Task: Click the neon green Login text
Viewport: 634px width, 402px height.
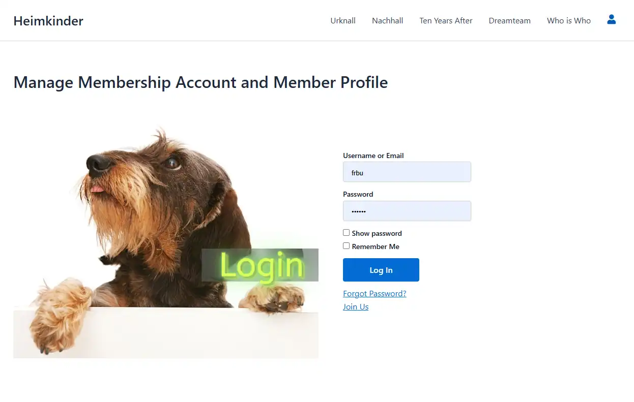Action: [261, 266]
